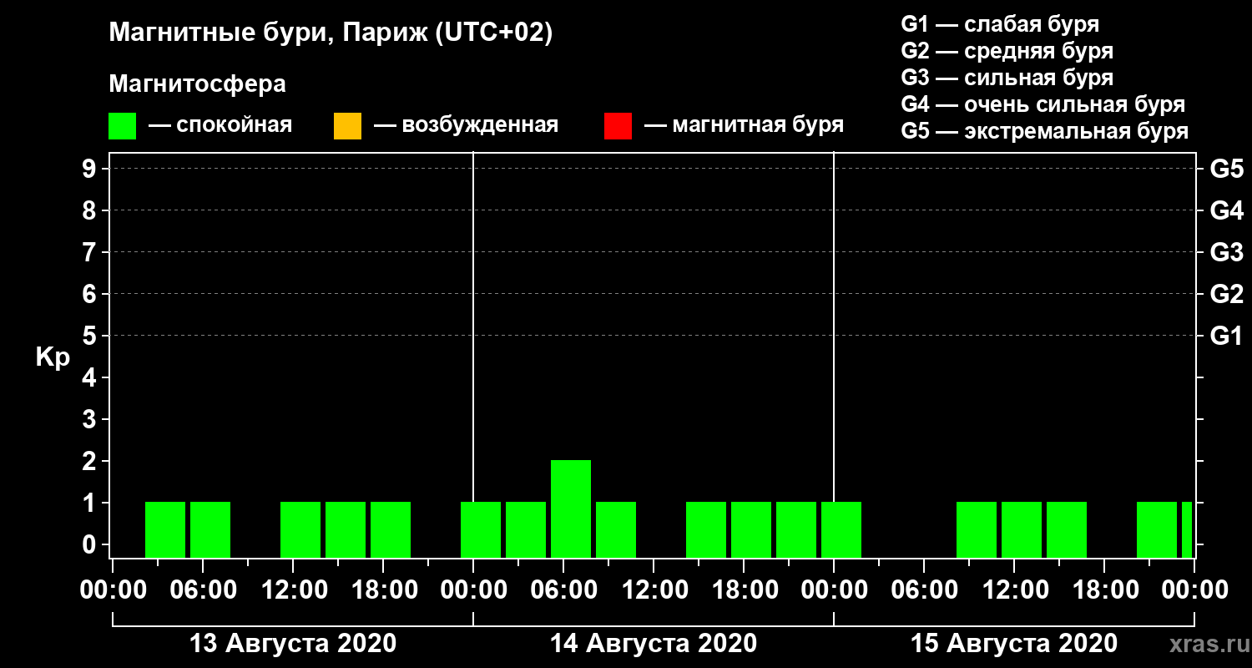This screenshot has height=668, width=1252.
Task: Click the 'Kp' axis label
Action: click(x=53, y=357)
